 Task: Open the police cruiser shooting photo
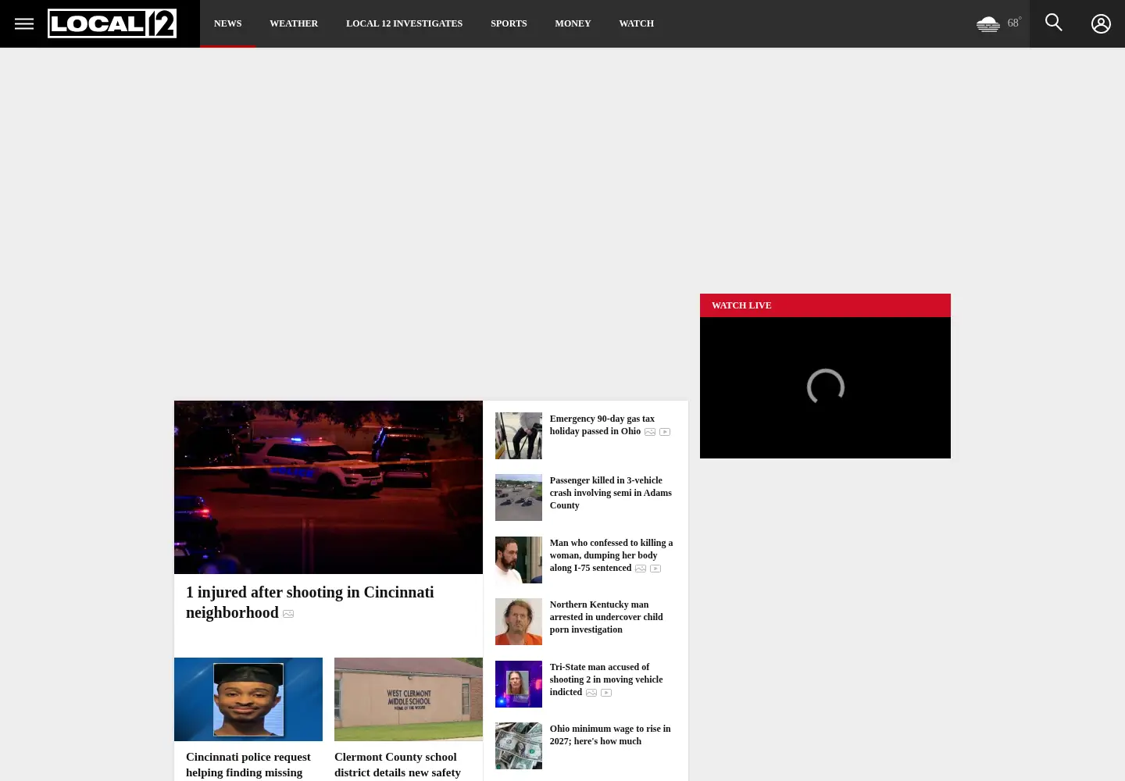(x=328, y=487)
